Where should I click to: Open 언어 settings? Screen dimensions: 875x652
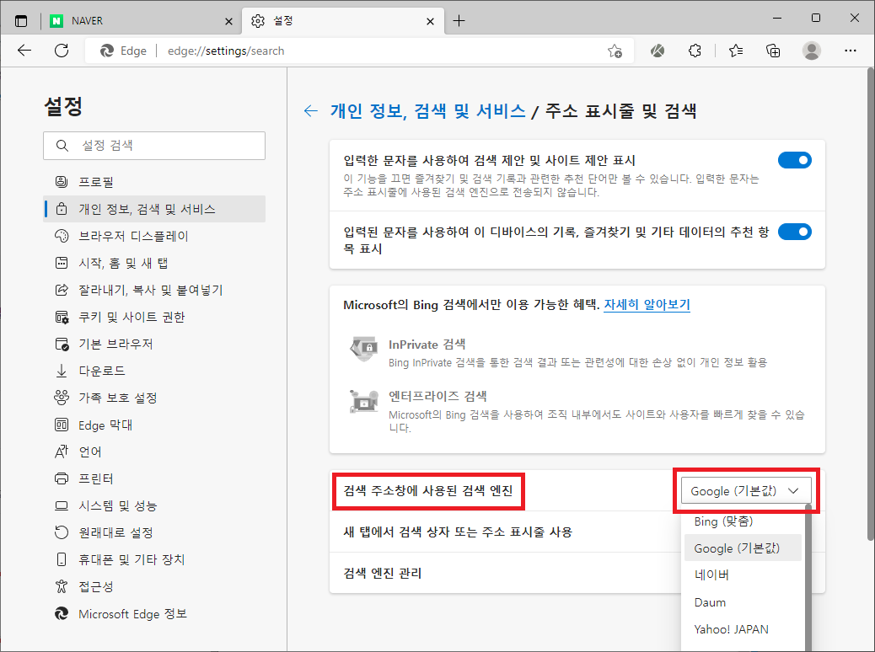point(154,452)
